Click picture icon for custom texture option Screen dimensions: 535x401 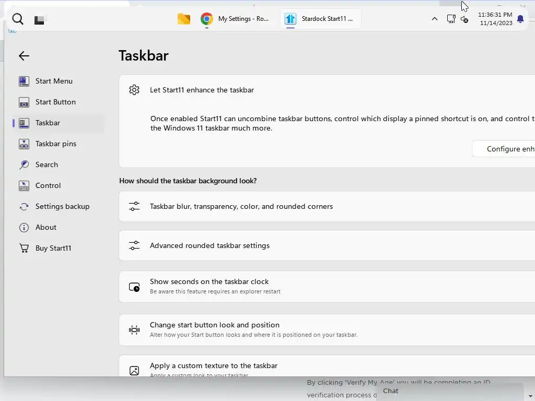(134, 371)
